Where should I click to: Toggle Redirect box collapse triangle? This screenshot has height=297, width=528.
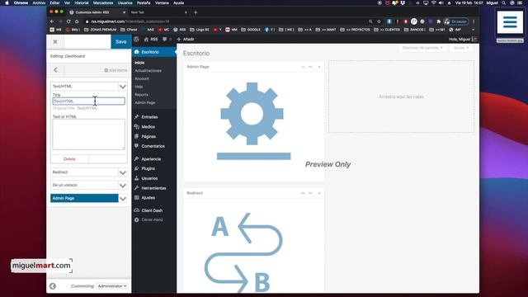(x=319, y=193)
